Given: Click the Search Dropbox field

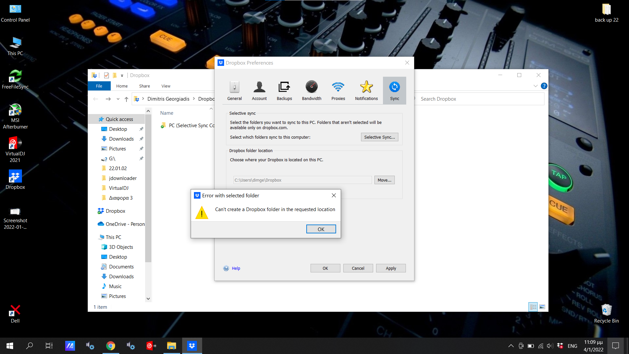Looking at the screenshot, I should [x=480, y=99].
